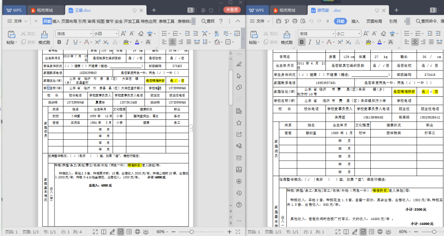The width and height of the screenshot is (444, 236).
Task: Decrease font size in left WPS window
Action: point(132,33)
